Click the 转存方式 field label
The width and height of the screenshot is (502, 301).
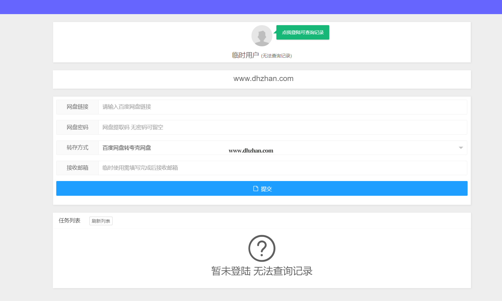click(77, 148)
